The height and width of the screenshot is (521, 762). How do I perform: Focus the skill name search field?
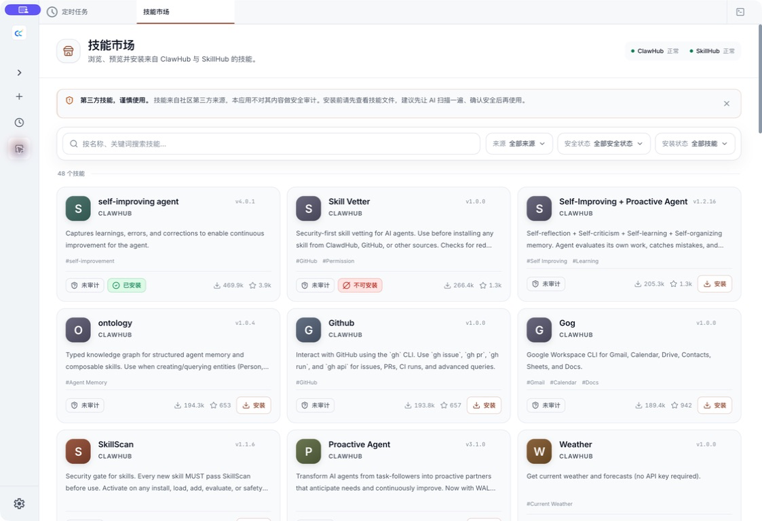271,144
